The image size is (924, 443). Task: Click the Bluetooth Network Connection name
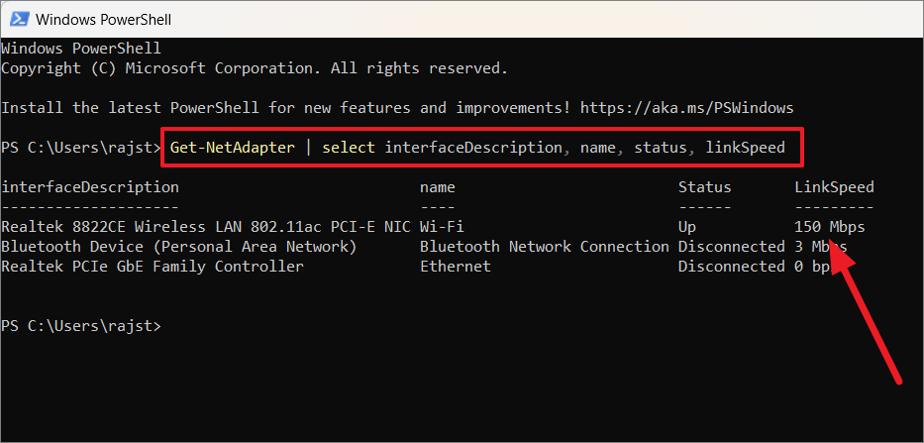[x=544, y=247]
